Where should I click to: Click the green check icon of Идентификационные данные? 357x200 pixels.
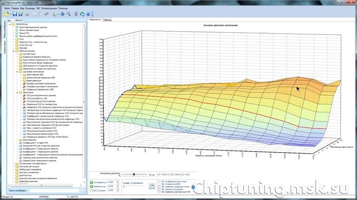pyautogui.click(x=17, y=27)
